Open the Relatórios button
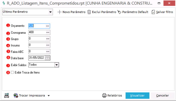The height and width of the screenshot is (101, 176). pos(112,96)
